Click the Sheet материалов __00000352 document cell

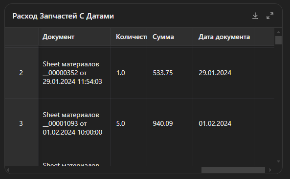click(74, 73)
